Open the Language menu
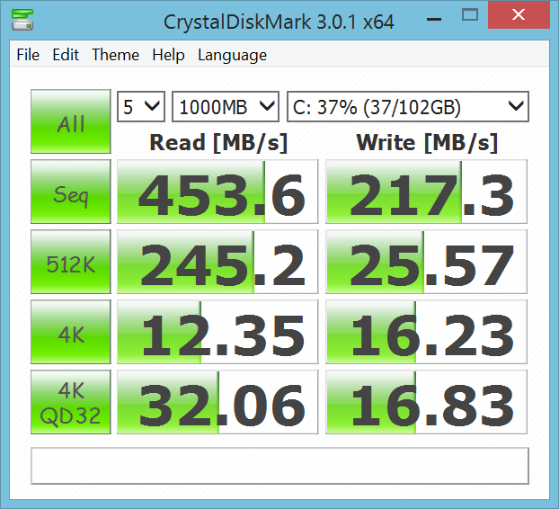The height and width of the screenshot is (509, 559). coord(232,55)
